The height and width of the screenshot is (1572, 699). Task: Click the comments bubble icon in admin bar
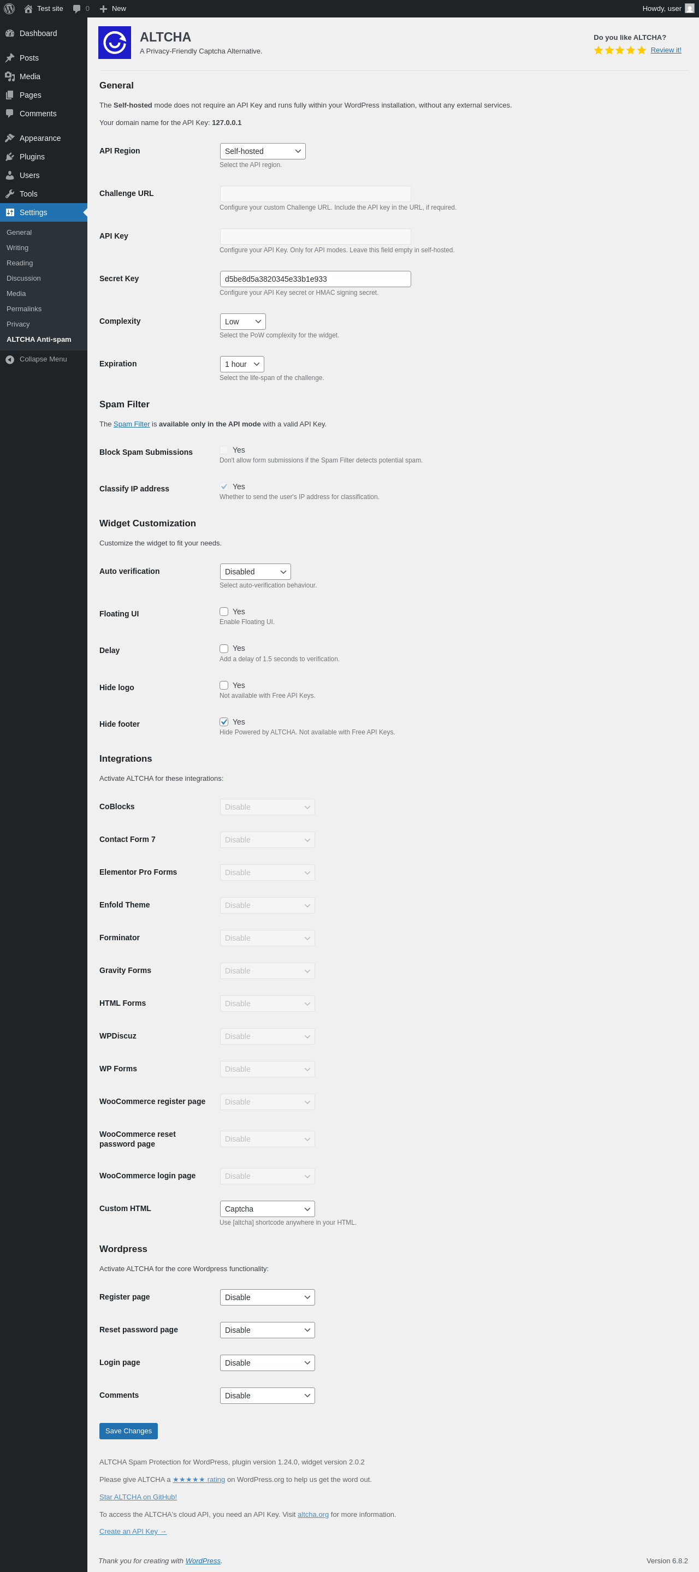click(77, 9)
